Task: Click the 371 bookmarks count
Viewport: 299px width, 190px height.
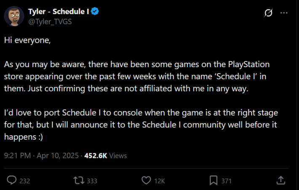Action: (x=227, y=181)
